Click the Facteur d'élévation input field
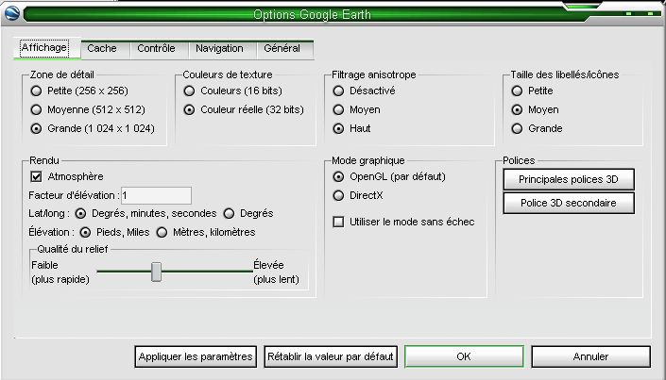Image resolution: width=666 pixels, height=380 pixels. [x=156, y=195]
